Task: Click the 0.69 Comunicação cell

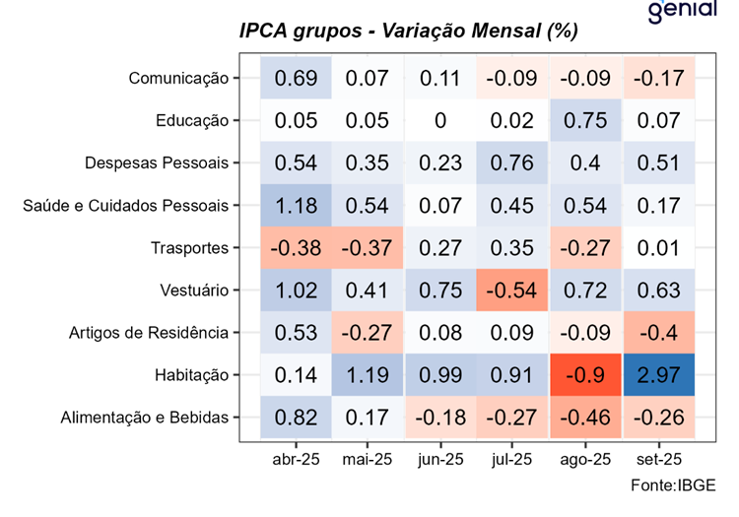Action: coord(295,77)
